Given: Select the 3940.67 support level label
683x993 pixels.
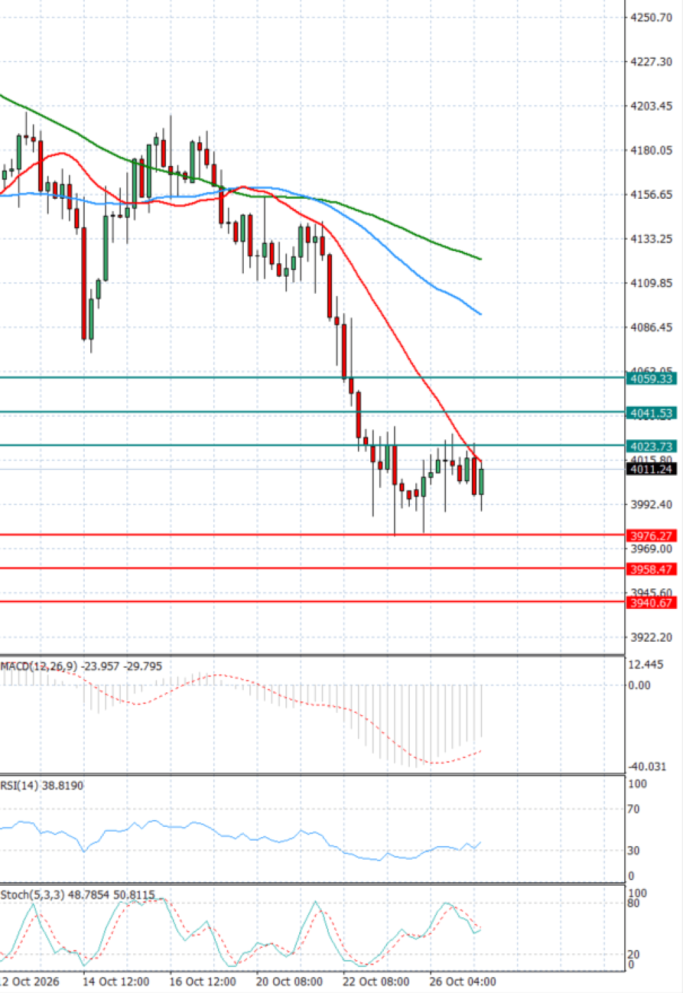Looking at the screenshot, I should [652, 603].
